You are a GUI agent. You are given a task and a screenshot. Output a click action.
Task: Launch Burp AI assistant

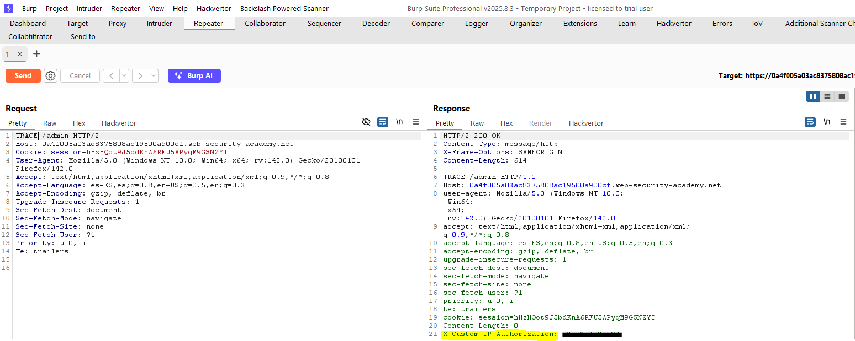click(x=194, y=76)
